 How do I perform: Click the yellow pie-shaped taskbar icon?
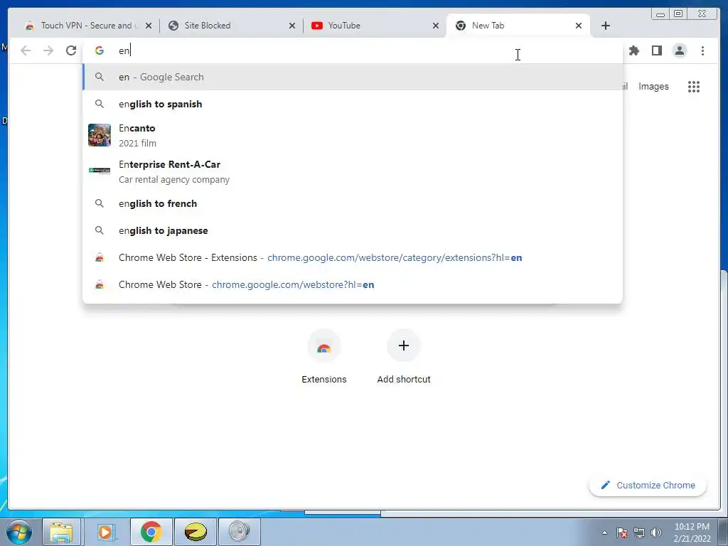[196, 532]
